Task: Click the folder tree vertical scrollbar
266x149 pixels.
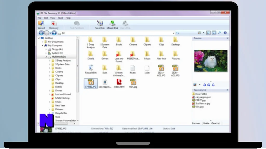Action: tap(78, 66)
